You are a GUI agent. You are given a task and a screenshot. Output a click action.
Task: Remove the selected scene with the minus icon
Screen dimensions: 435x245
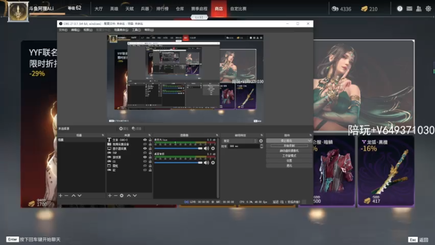tap(66, 195)
